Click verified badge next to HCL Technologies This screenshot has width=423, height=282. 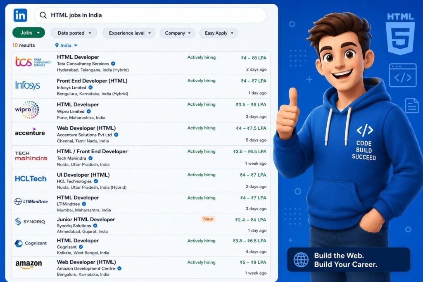[96, 181]
